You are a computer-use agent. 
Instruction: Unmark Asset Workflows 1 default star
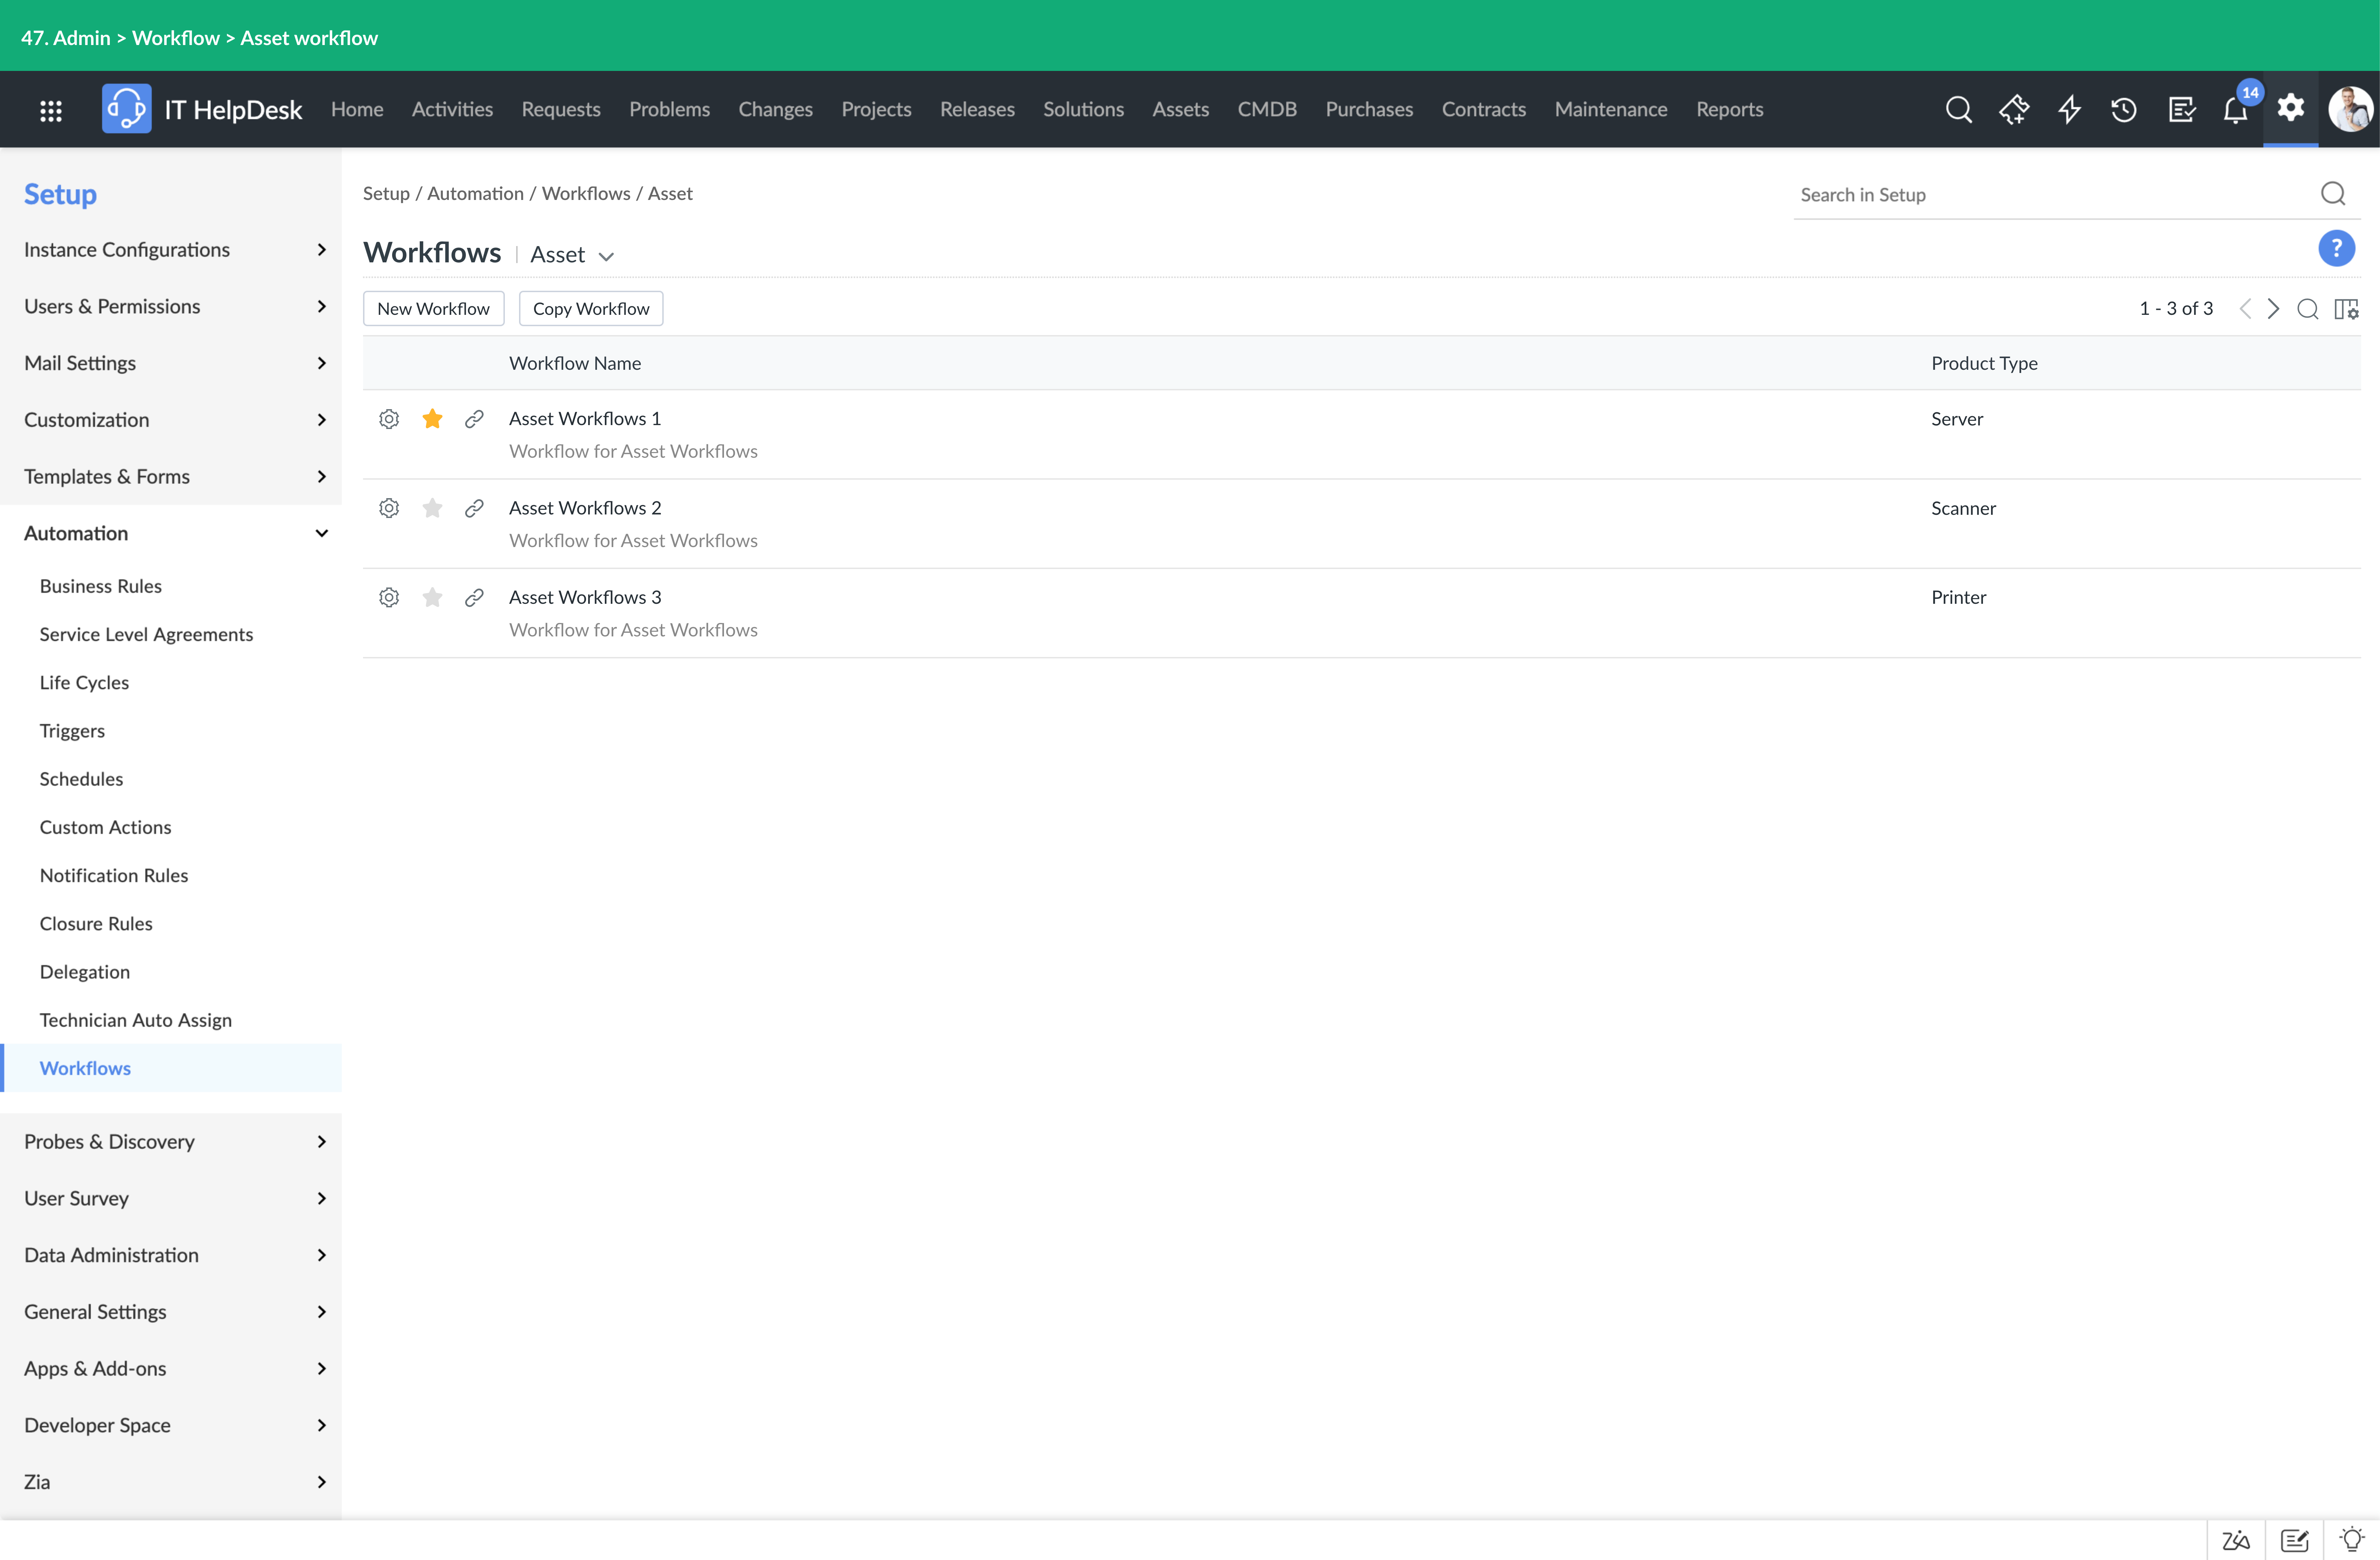pos(432,419)
